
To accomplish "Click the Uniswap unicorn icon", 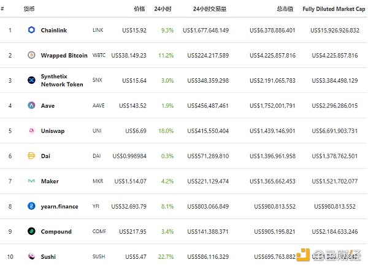I will tap(32, 131).
